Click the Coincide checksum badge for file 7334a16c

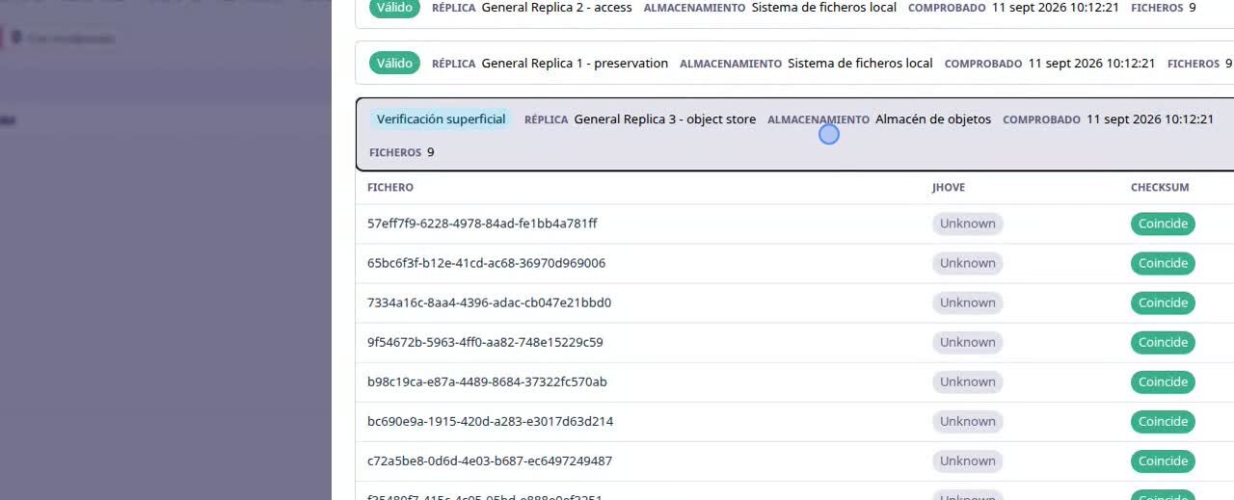[1163, 303]
